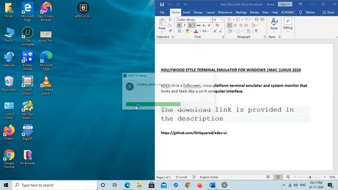Click the GitHub edex-ui URL in the document
This screenshot has width=338, height=190.
tap(194, 133)
